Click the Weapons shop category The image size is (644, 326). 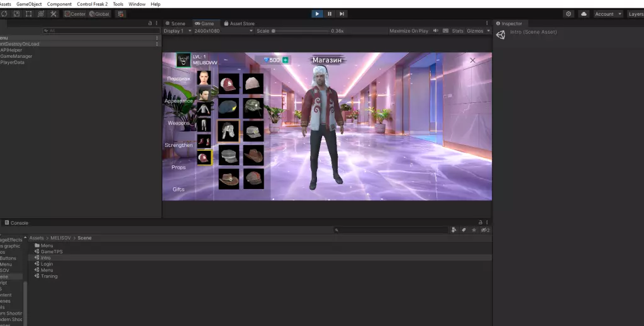coord(179,123)
